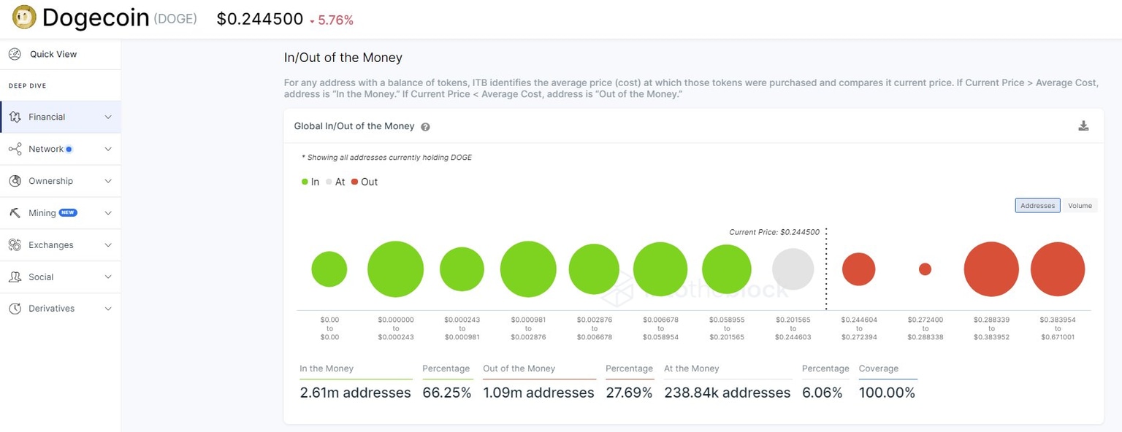Open help tooltip for Global In/Out of the Money
1122x432 pixels.
tap(425, 127)
